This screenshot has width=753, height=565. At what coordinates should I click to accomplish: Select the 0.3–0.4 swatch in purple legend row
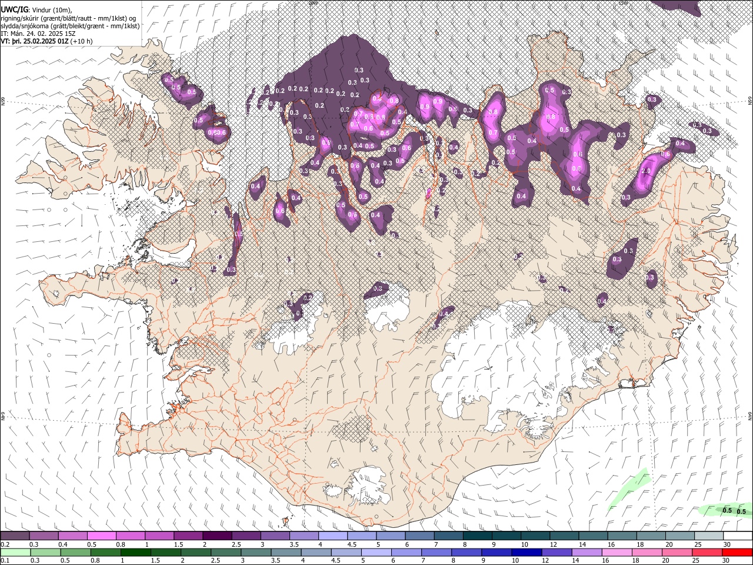[x=44, y=536]
